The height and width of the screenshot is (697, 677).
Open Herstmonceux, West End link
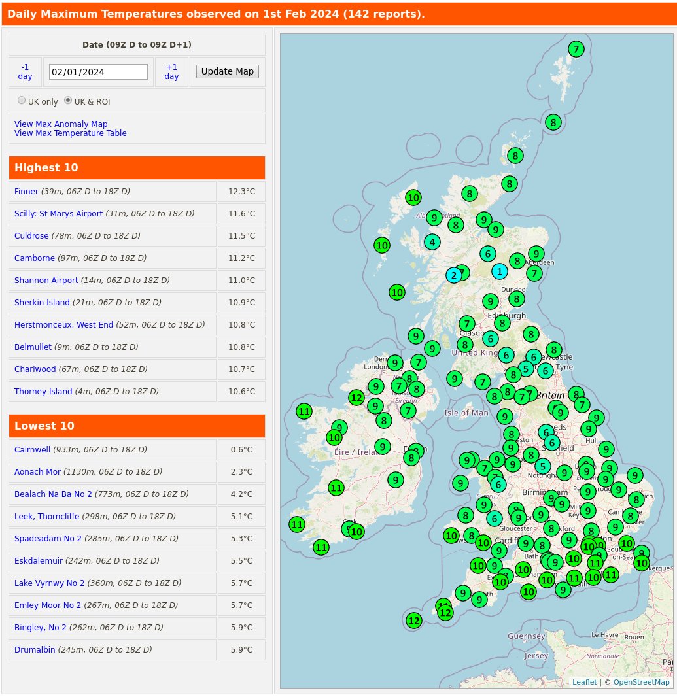coord(63,324)
